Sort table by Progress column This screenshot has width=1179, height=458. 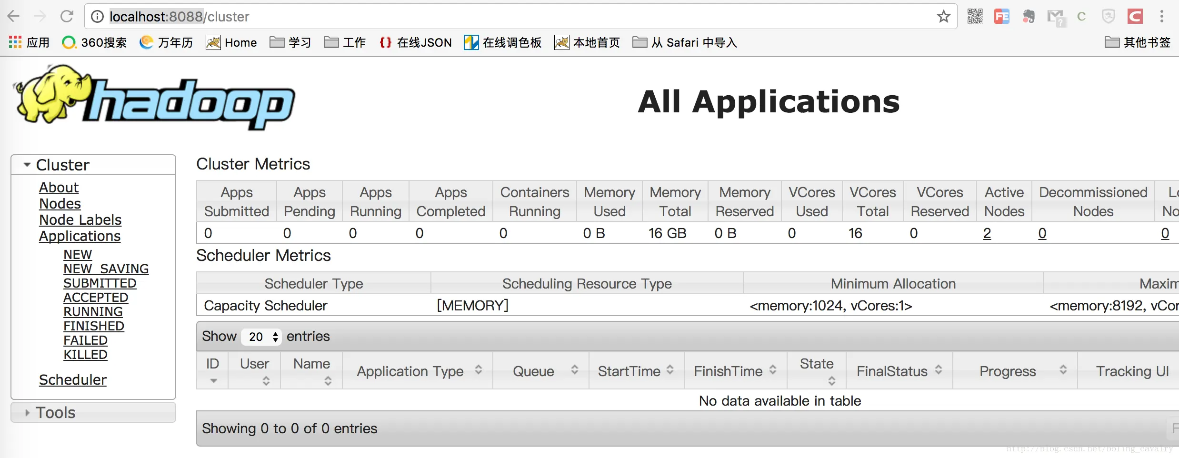click(x=1015, y=370)
